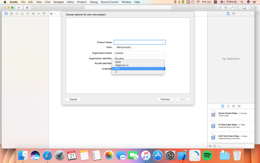Image resolution: width=260 pixels, height=163 pixels.
Task: Open the Find navigator magnifier icon
Action: (x=17, y=14)
